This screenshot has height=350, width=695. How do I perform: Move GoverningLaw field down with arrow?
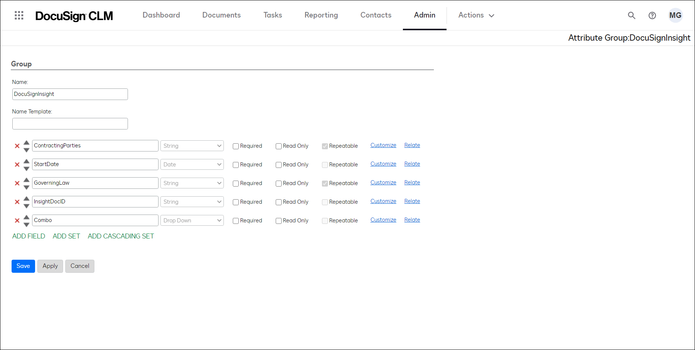26,187
